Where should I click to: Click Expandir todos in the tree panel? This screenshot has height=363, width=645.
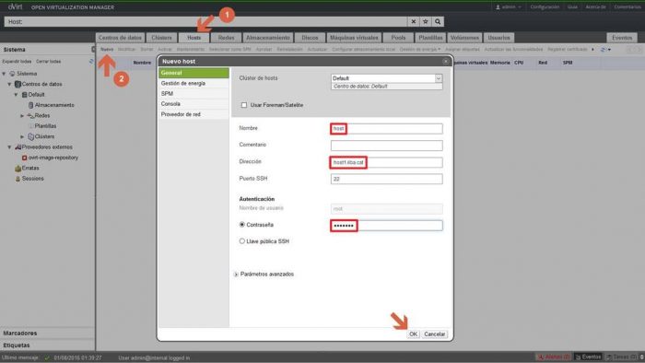pyautogui.click(x=17, y=61)
